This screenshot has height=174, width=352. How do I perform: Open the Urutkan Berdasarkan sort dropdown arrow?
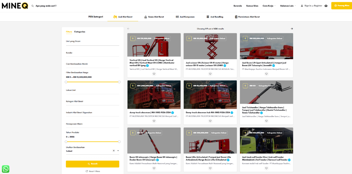coord(118,151)
